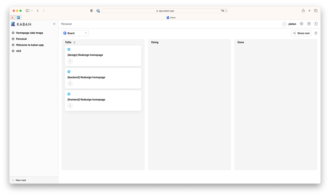Click the ToDo column header
This screenshot has height=196, width=330.
(68, 42)
